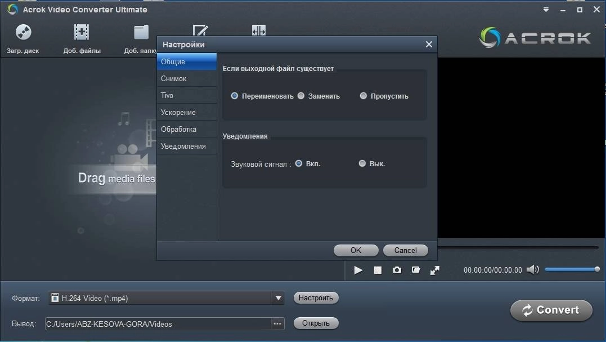Viewport: 606px width, 342px height.
Task: Switch to the Tivo settings tab
Action: point(187,96)
